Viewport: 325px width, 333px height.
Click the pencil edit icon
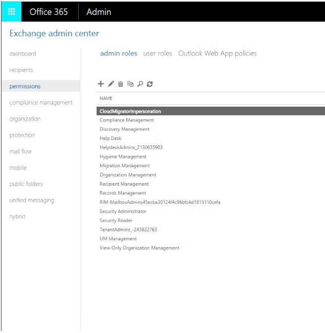(x=110, y=84)
